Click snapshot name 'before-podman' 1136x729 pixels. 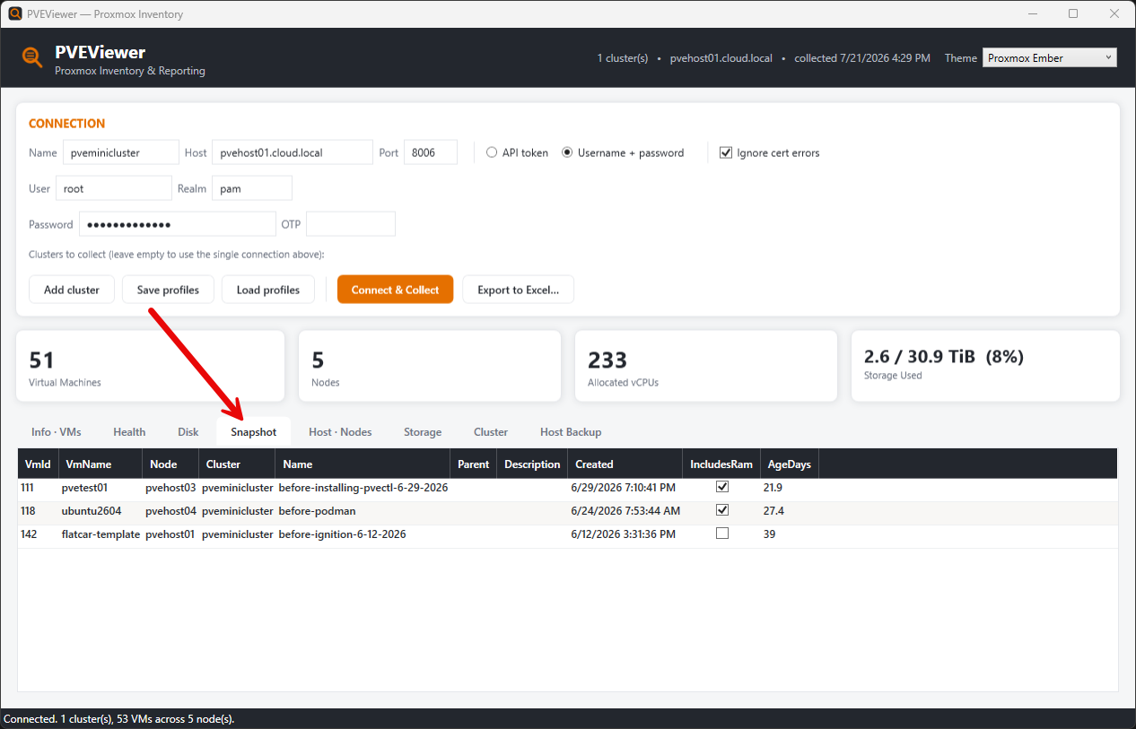pyautogui.click(x=318, y=511)
